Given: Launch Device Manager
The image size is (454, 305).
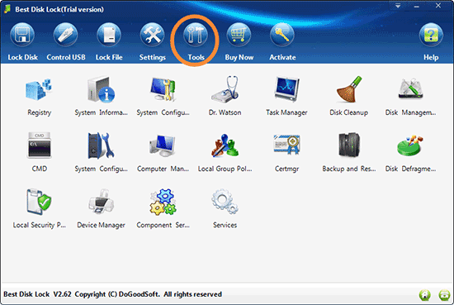Looking at the screenshot, I should pyautogui.click(x=101, y=209).
